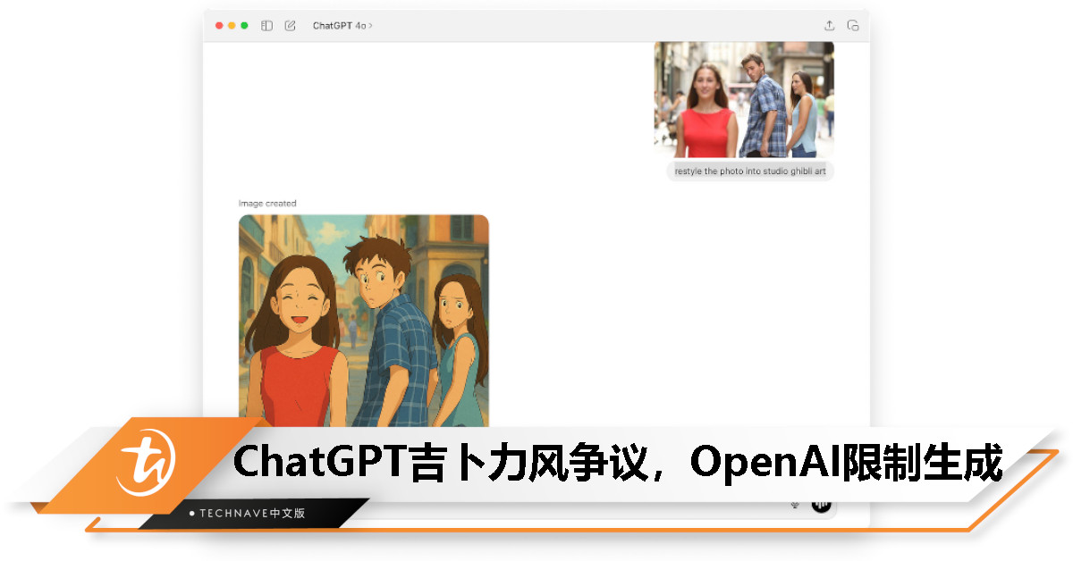Start voice mode with black round button
This screenshot has width=1073, height=561.
click(821, 506)
